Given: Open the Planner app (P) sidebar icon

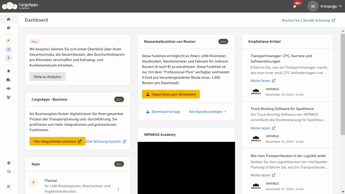Looking at the screenshot, I should tap(9, 41).
